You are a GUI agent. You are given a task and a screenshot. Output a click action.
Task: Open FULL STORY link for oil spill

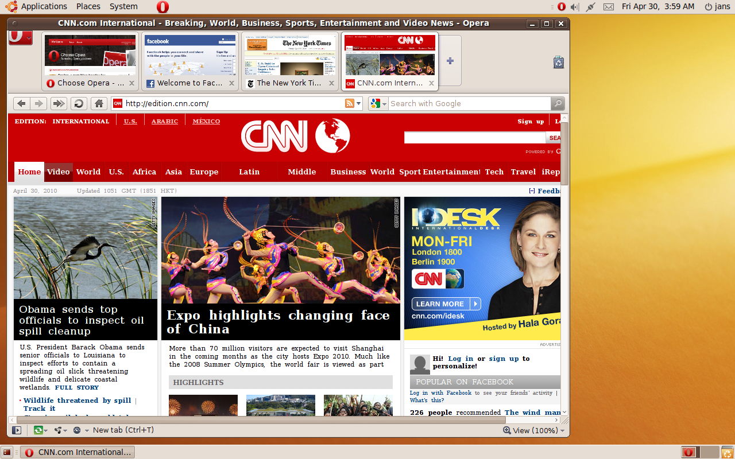(77, 387)
